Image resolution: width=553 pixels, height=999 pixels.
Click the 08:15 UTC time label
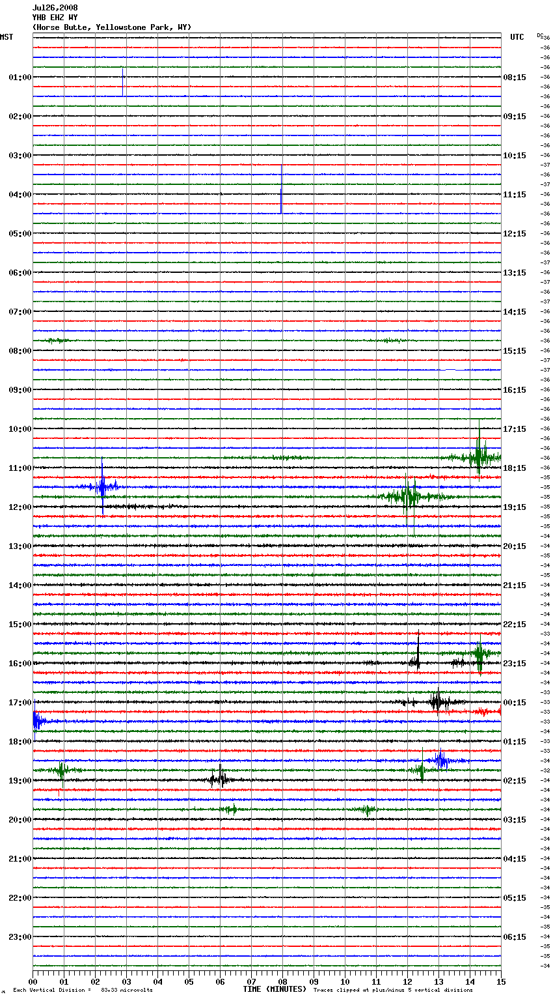515,77
